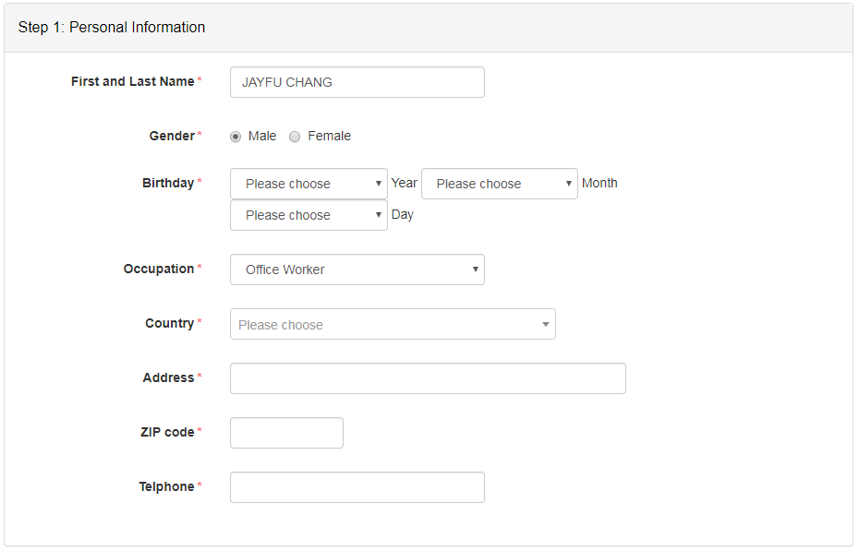
Task: Click the Year dropdown arrow
Action: (x=379, y=184)
